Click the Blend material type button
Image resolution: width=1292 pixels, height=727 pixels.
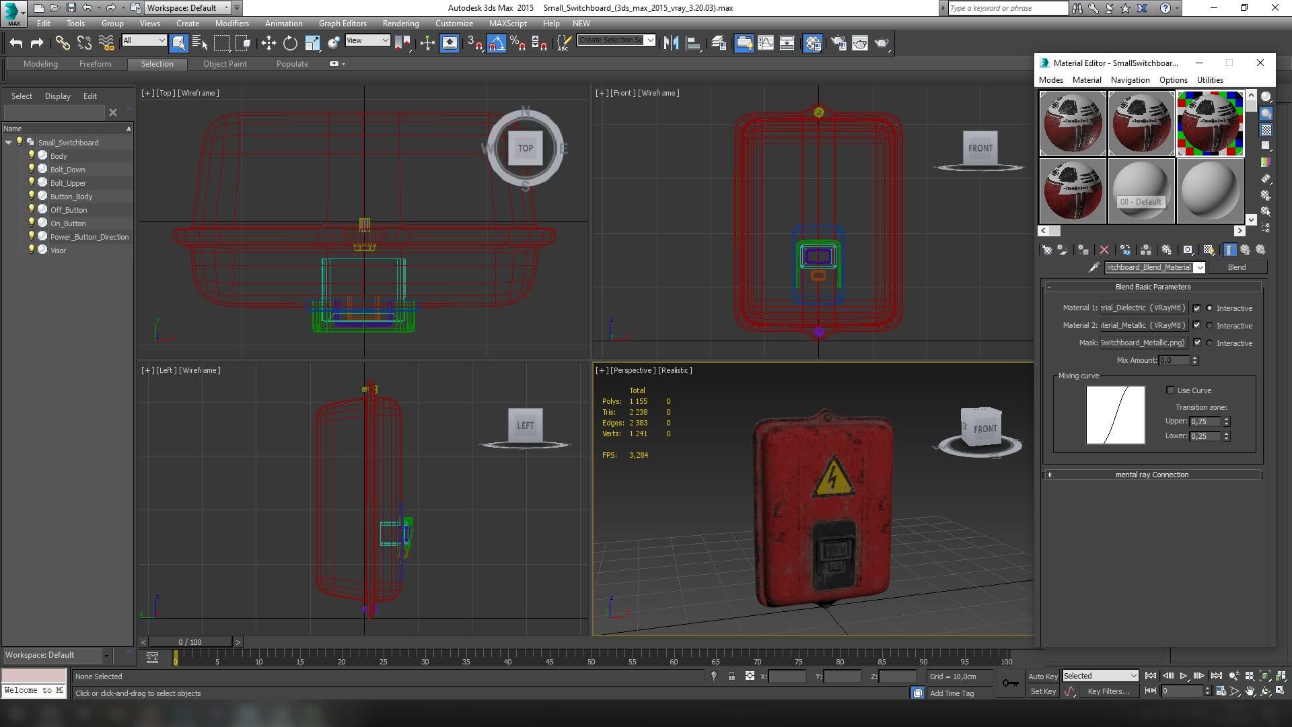[x=1236, y=267]
